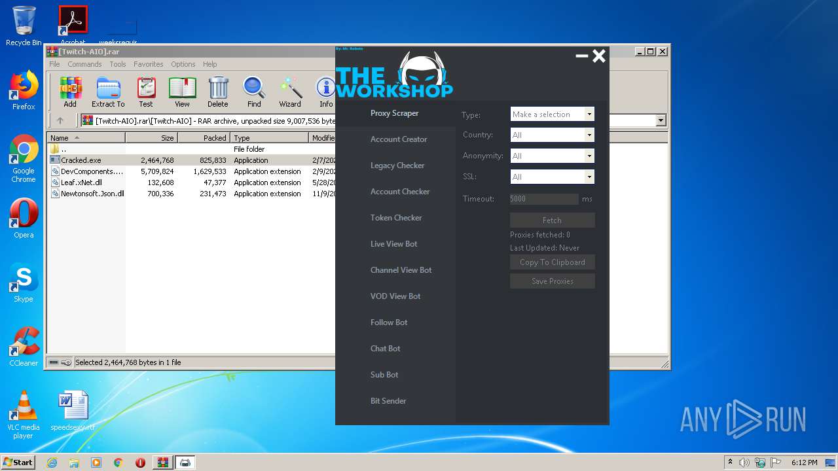The width and height of the screenshot is (838, 471).
Task: Click the Timeout field showing 5000
Action: (544, 199)
